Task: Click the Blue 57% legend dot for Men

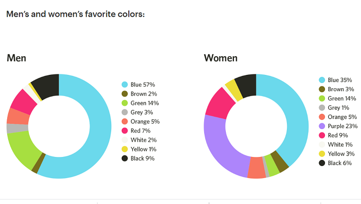Action: pyautogui.click(x=125, y=84)
